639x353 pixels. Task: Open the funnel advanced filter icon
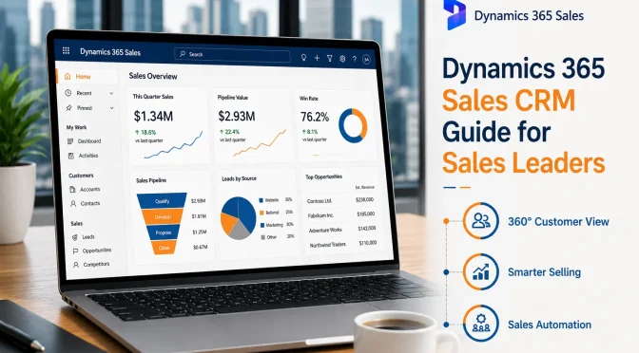(x=329, y=59)
